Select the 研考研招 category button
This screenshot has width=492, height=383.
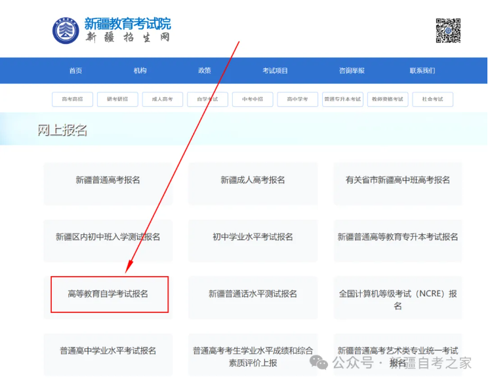point(117,99)
